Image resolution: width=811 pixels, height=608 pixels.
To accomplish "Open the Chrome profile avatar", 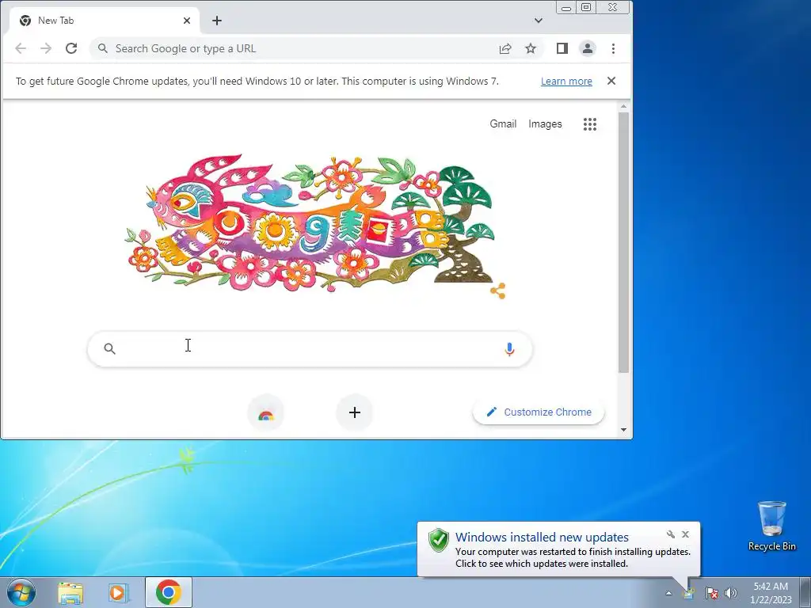I will coord(588,48).
